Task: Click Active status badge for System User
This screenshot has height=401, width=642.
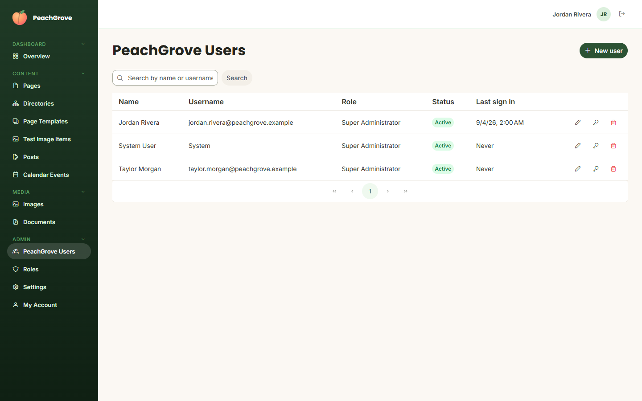Action: click(443, 146)
